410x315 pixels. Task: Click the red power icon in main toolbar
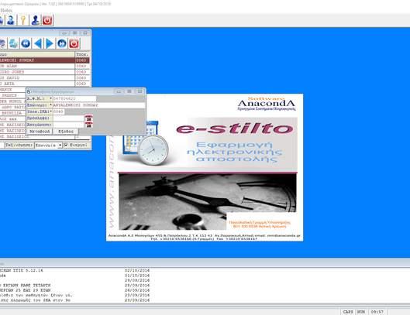(47, 20)
